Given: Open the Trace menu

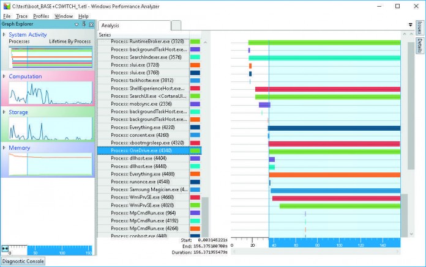Looking at the screenshot, I should tap(21, 16).
